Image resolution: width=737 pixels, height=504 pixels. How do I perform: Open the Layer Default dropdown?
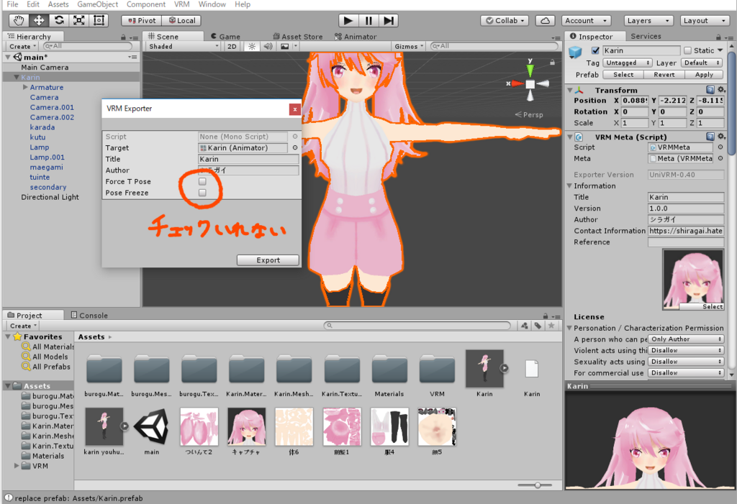click(702, 63)
